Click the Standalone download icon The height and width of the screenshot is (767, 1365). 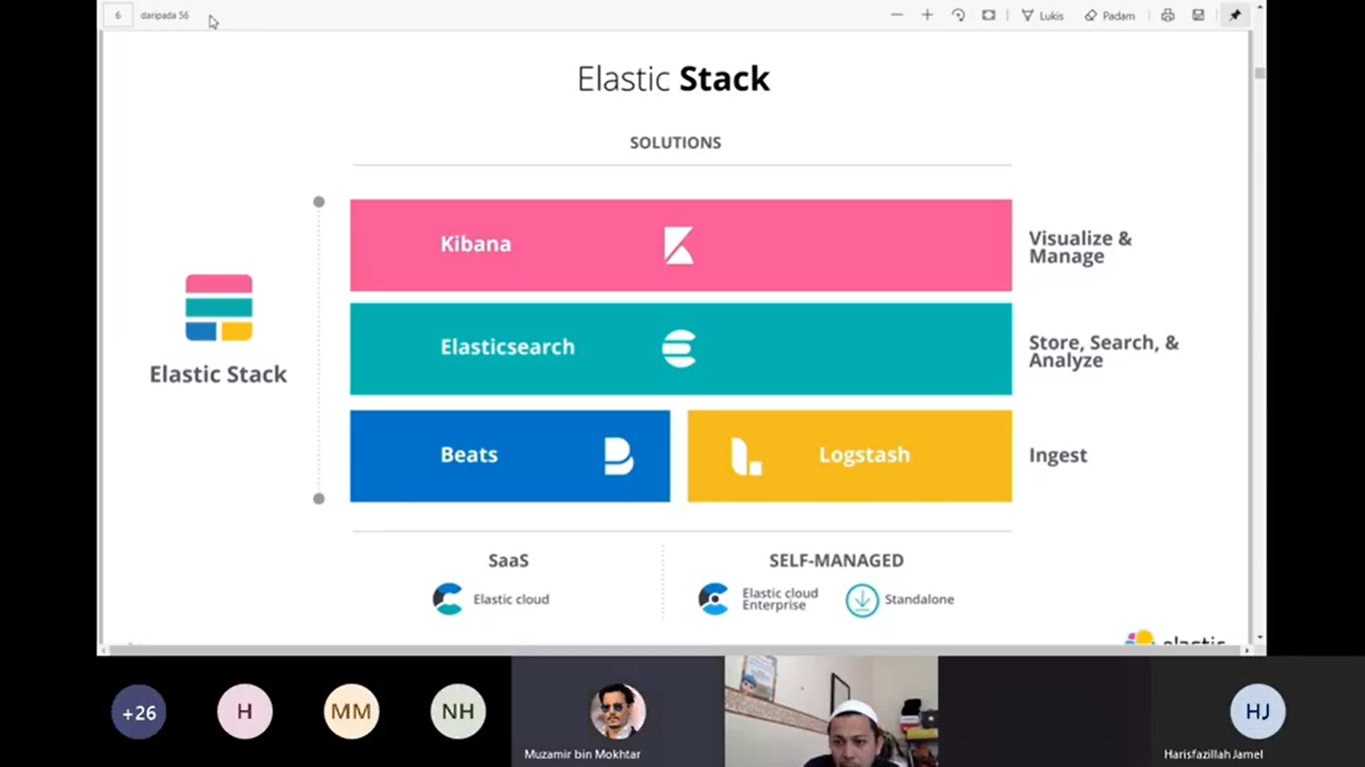pyautogui.click(x=862, y=599)
